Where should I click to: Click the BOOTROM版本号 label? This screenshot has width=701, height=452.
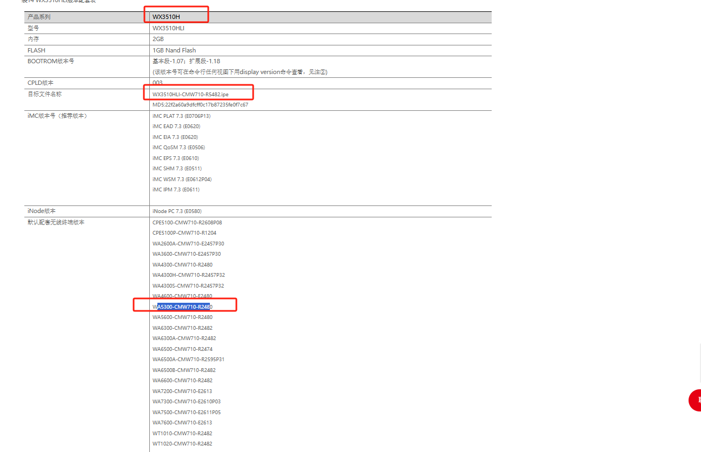coord(51,61)
